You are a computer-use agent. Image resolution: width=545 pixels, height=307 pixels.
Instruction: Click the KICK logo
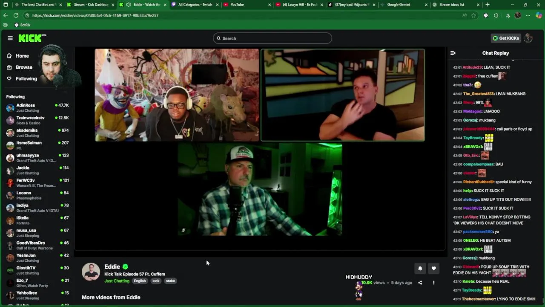[32, 38]
